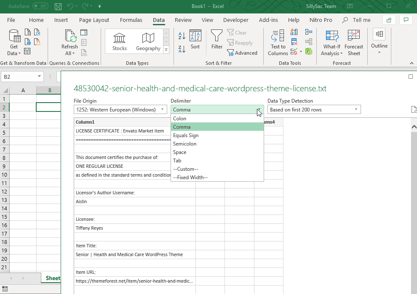Screen dimensions: 417x294
Task: Click the Ribbon Display Options icon
Action: point(350,6)
